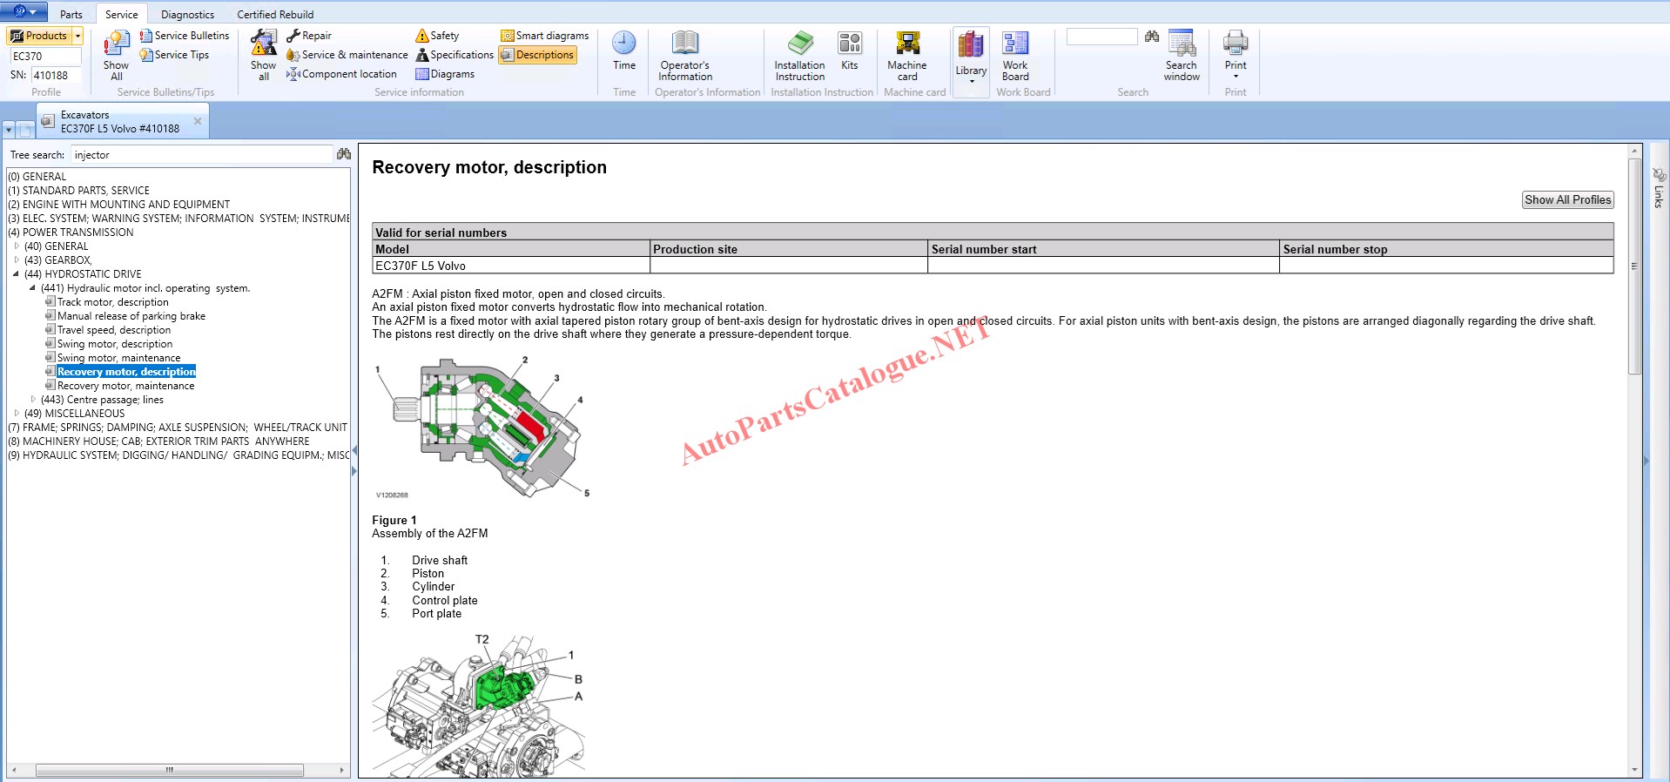This screenshot has width=1670, height=782.
Task: Click the tree panel horizontal scrollbar
Action: pyautogui.click(x=170, y=771)
